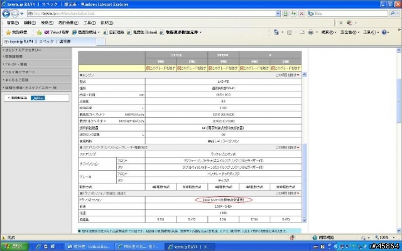Hide the X 4WD grade column
402x251 pixels.
pyautogui.click(x=254, y=68)
